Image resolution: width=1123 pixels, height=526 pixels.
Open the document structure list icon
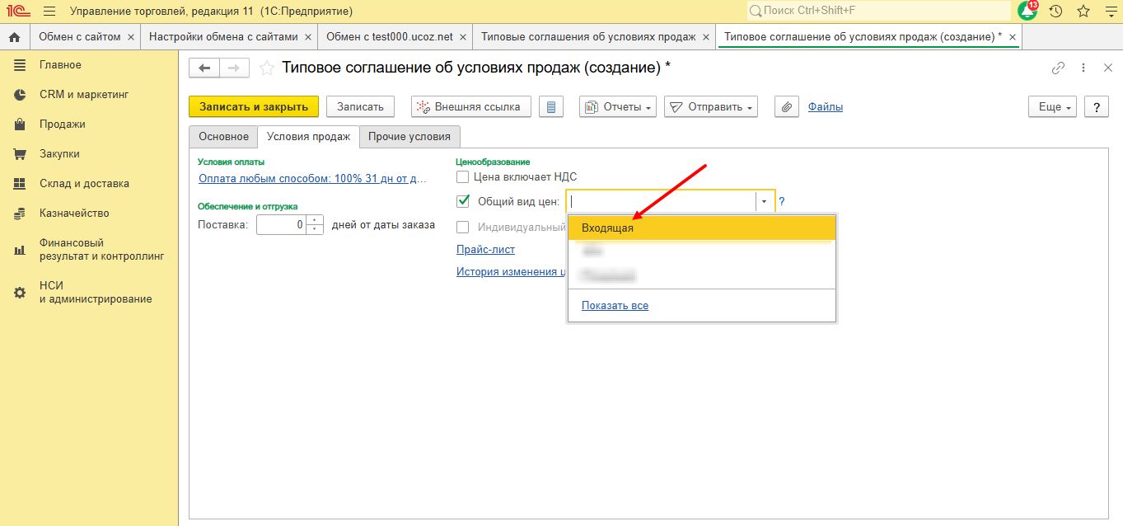coord(551,107)
